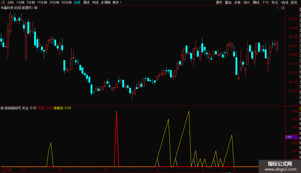
Task: Open 股朋指标网 indicator dropdown arrow
Action: (2, 108)
